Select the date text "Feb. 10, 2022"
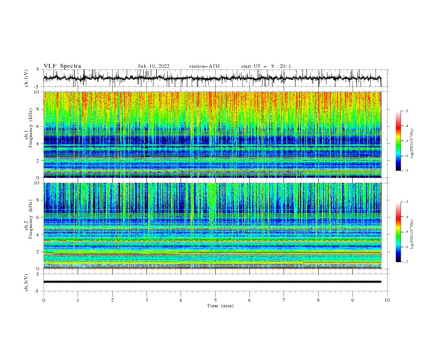Viewport: 436px width, 337px height. pyautogui.click(x=154, y=66)
